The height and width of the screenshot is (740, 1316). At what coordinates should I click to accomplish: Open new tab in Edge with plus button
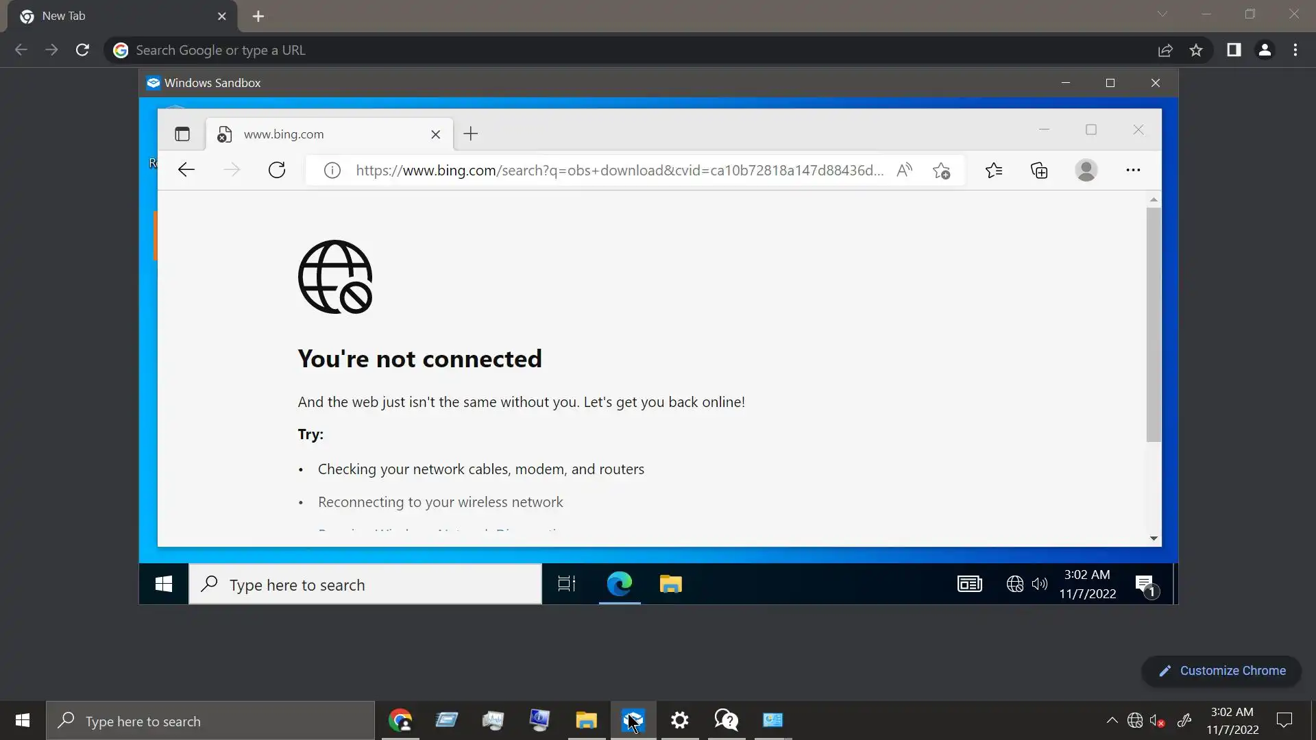point(470,134)
